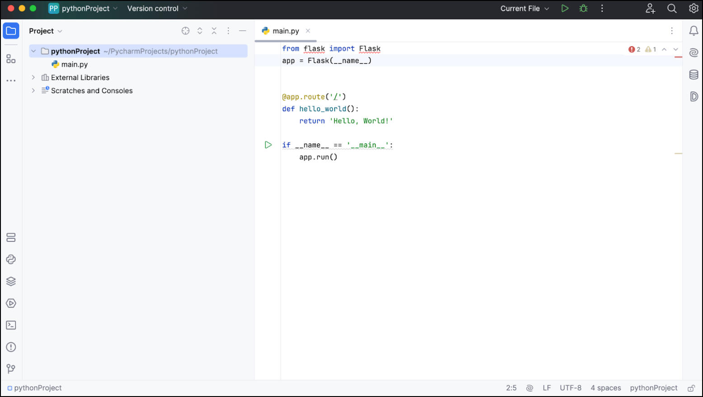Open editor tabs options menu
Image resolution: width=703 pixels, height=397 pixels.
tap(672, 31)
